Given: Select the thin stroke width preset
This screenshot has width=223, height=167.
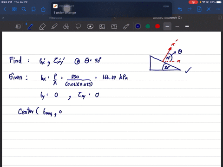Looking at the screenshot, I should [177, 26].
